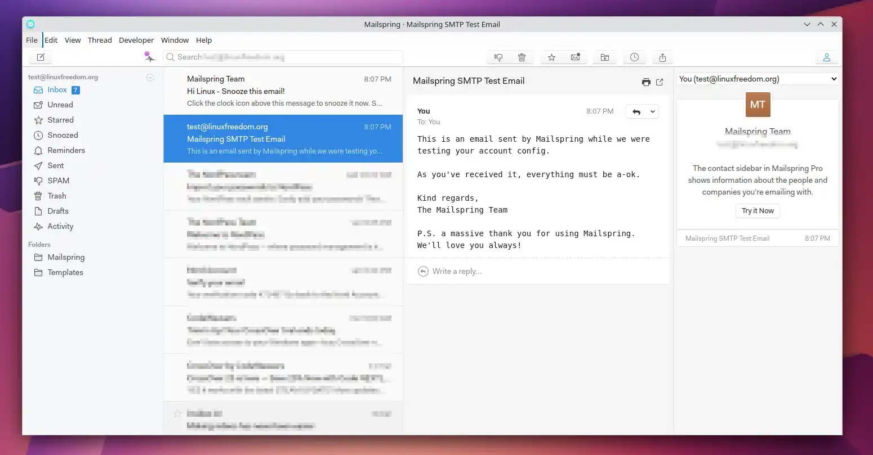The height and width of the screenshot is (455, 873).
Task: Open Reminders in sidebar
Action: click(66, 151)
